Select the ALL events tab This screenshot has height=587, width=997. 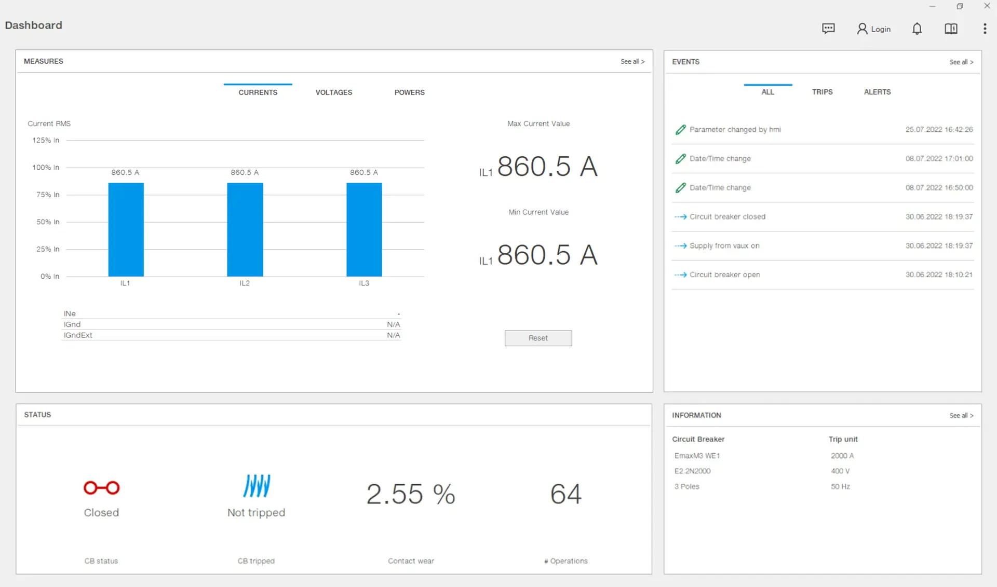click(x=767, y=92)
